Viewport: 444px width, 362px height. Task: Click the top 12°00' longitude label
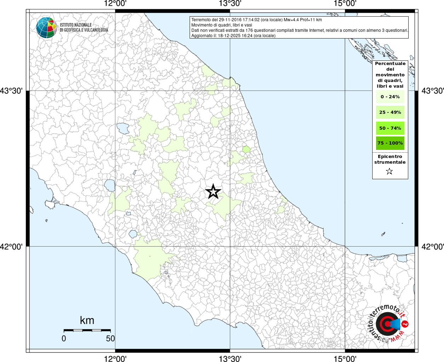coord(115,4)
